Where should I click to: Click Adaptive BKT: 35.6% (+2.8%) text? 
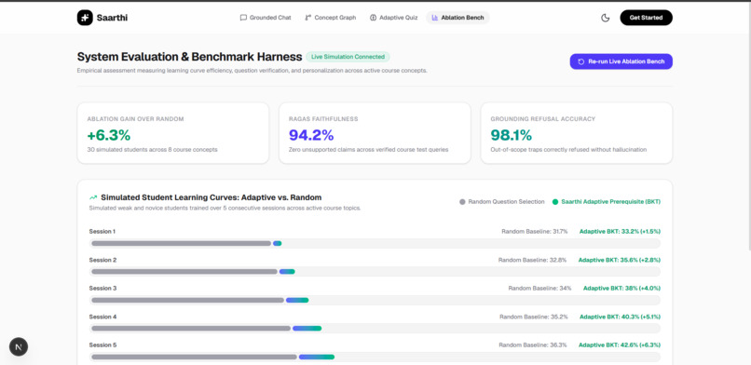620,260
